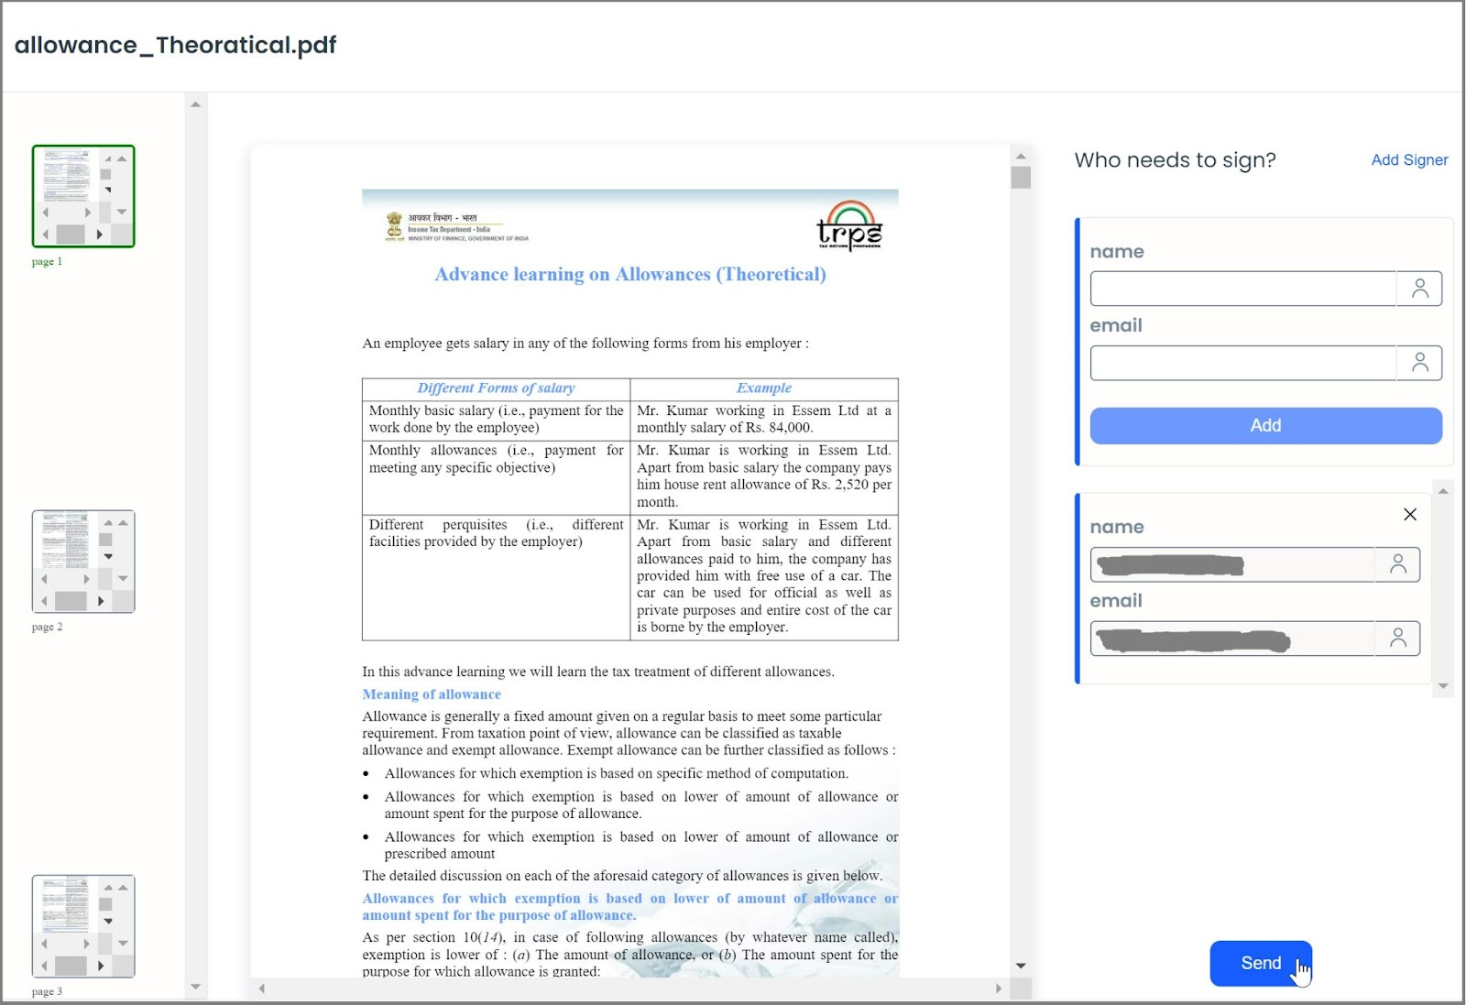Click the up arrow of the signer list scrollbar
The image size is (1466, 1005).
pyautogui.click(x=1443, y=492)
